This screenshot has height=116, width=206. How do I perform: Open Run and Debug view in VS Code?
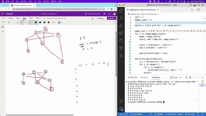click(121, 25)
